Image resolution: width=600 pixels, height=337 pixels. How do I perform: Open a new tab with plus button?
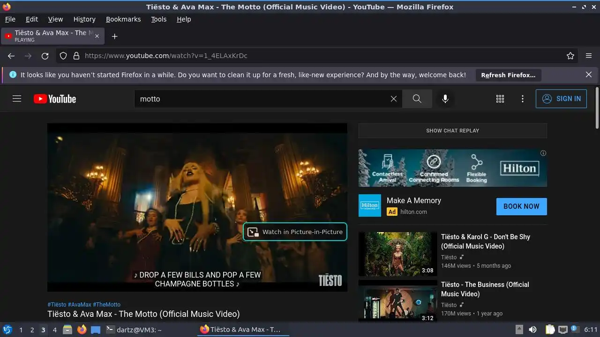click(x=114, y=36)
